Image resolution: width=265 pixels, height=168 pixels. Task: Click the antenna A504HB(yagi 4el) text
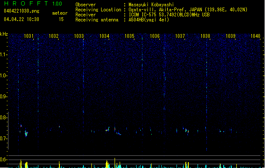coord(149,20)
